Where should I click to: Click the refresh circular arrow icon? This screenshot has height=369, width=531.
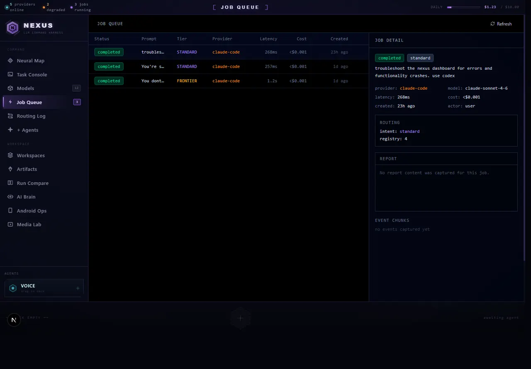point(492,24)
